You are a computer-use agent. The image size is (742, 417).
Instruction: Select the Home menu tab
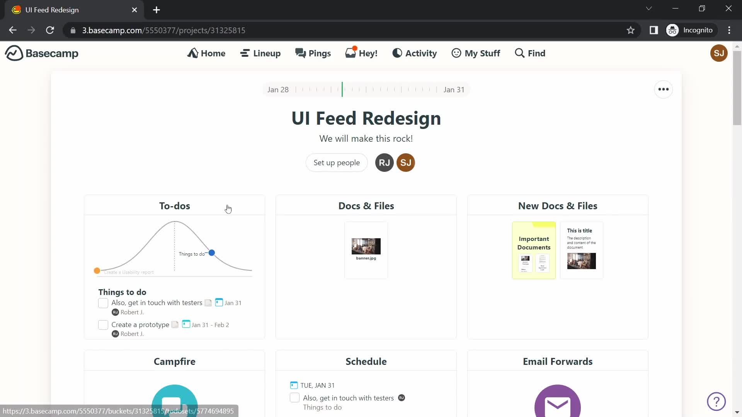[x=206, y=53]
